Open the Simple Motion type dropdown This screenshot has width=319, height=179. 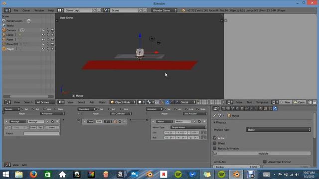coord(188,127)
